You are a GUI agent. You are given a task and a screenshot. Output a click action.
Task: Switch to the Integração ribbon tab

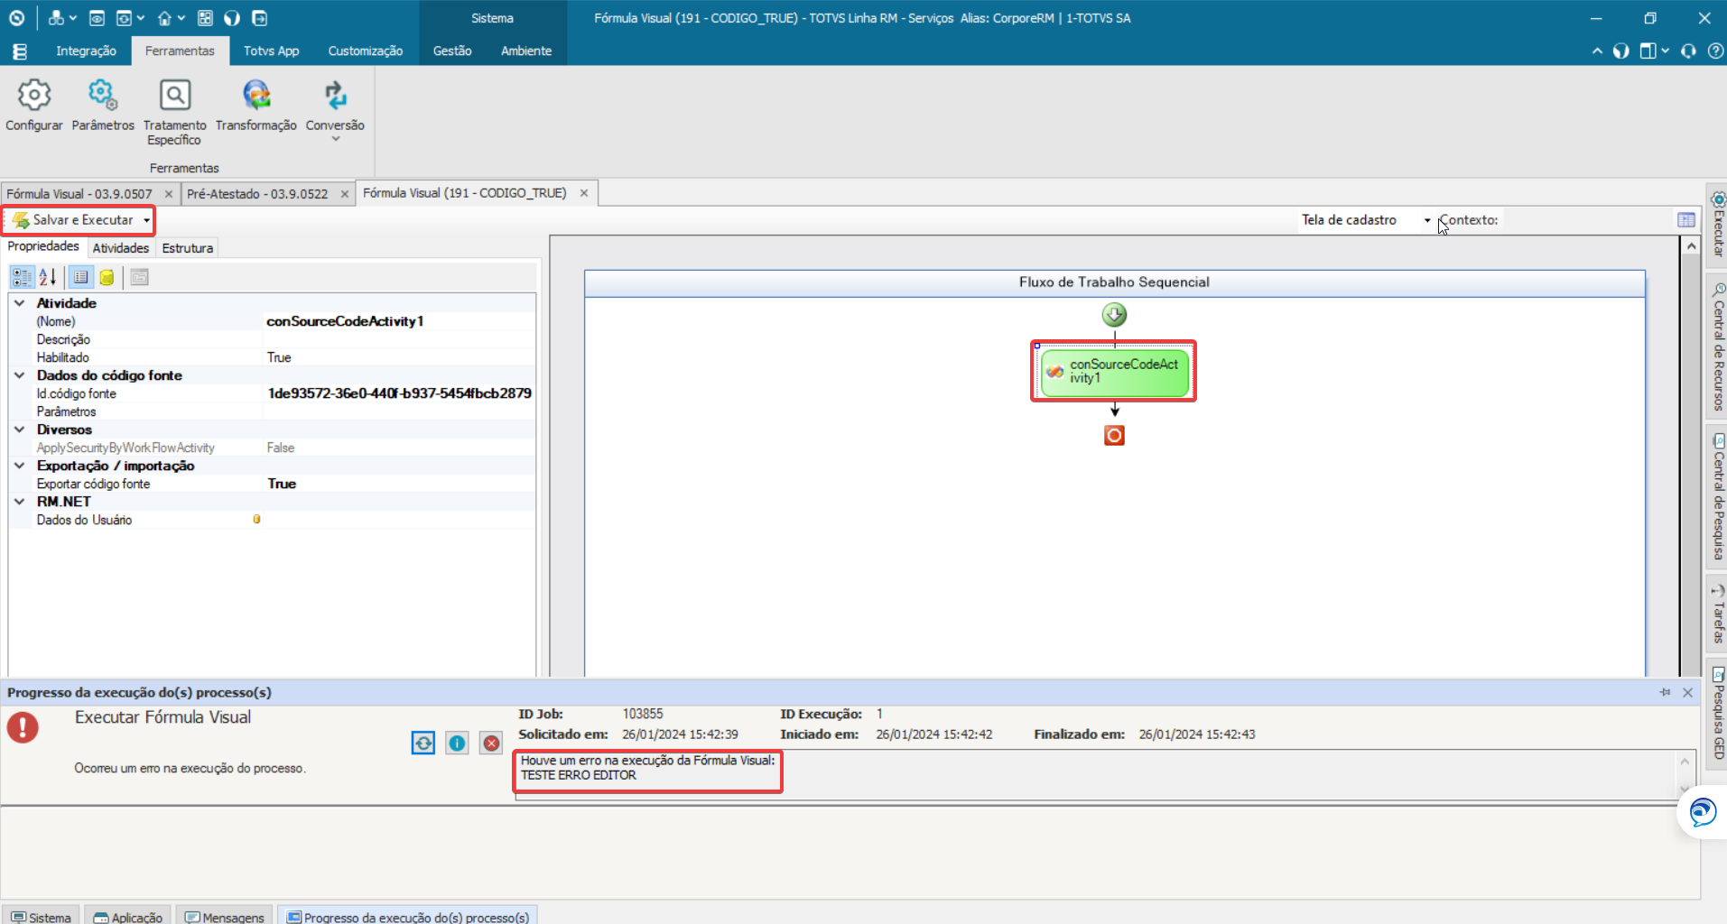tap(86, 51)
